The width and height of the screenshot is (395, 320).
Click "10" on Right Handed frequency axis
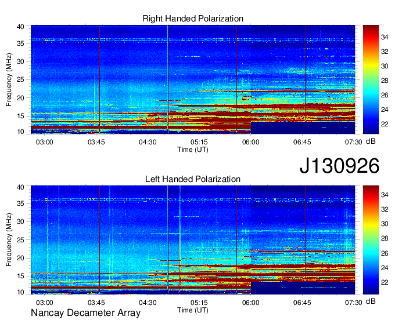(20, 132)
